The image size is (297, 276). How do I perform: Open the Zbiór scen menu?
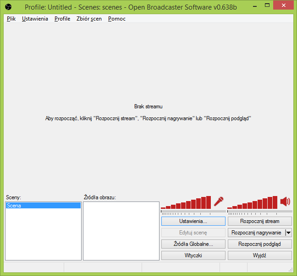[89, 19]
